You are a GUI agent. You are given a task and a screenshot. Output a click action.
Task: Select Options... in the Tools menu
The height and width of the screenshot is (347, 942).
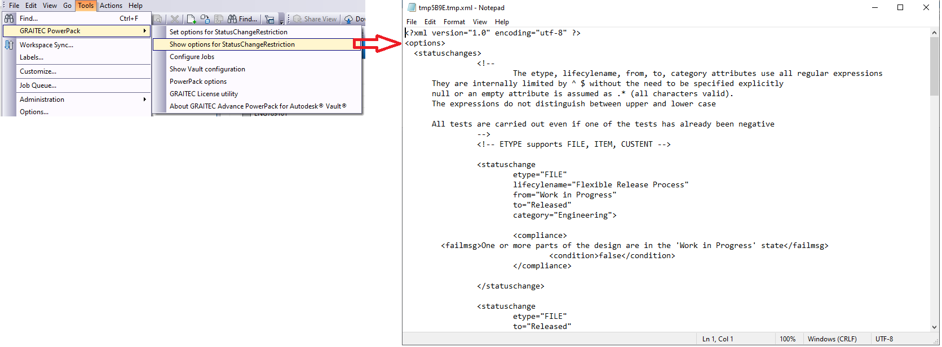pos(77,112)
